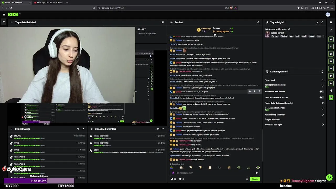Pop out the Yayın bilgisi panel
The height and width of the screenshot is (189, 336).
pyautogui.click(x=322, y=22)
